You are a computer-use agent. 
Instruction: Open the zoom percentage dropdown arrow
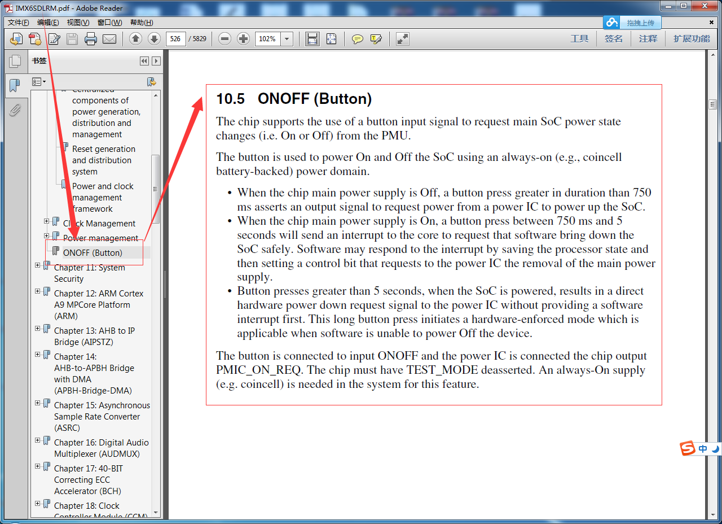pos(287,39)
